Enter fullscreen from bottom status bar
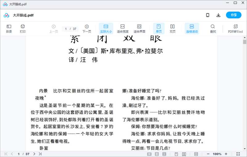 [x=238, y=154]
